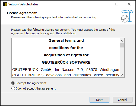Image resolution: width=136 pixels, height=106 pixels.
Task: Minimize the Setup - VehicleStatus window
Action: click(105, 4)
